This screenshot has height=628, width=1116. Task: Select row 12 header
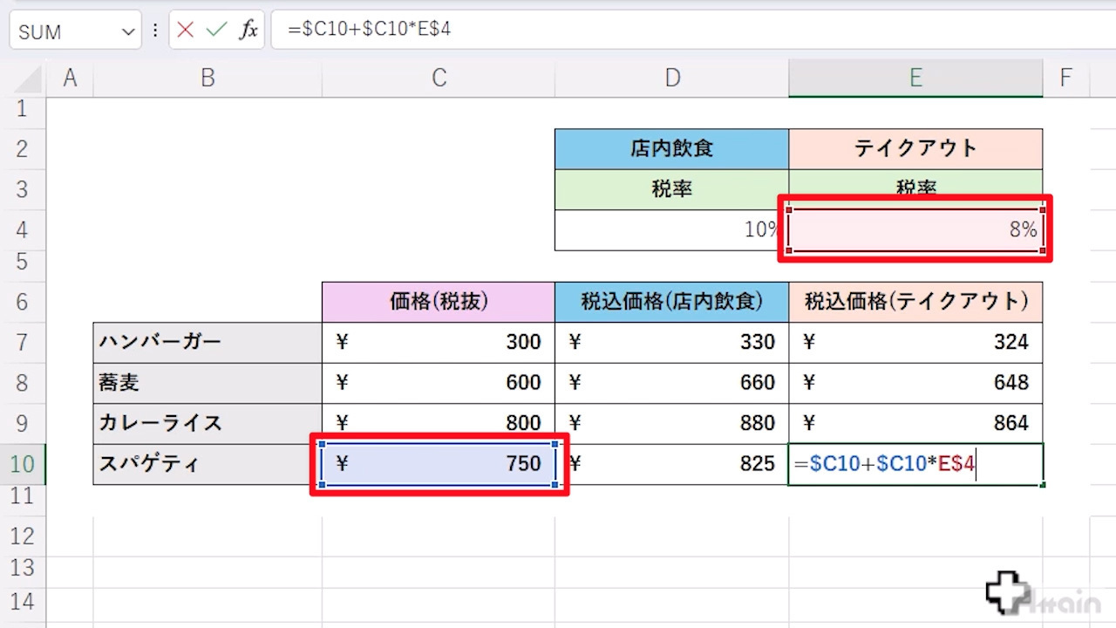pyautogui.click(x=23, y=536)
